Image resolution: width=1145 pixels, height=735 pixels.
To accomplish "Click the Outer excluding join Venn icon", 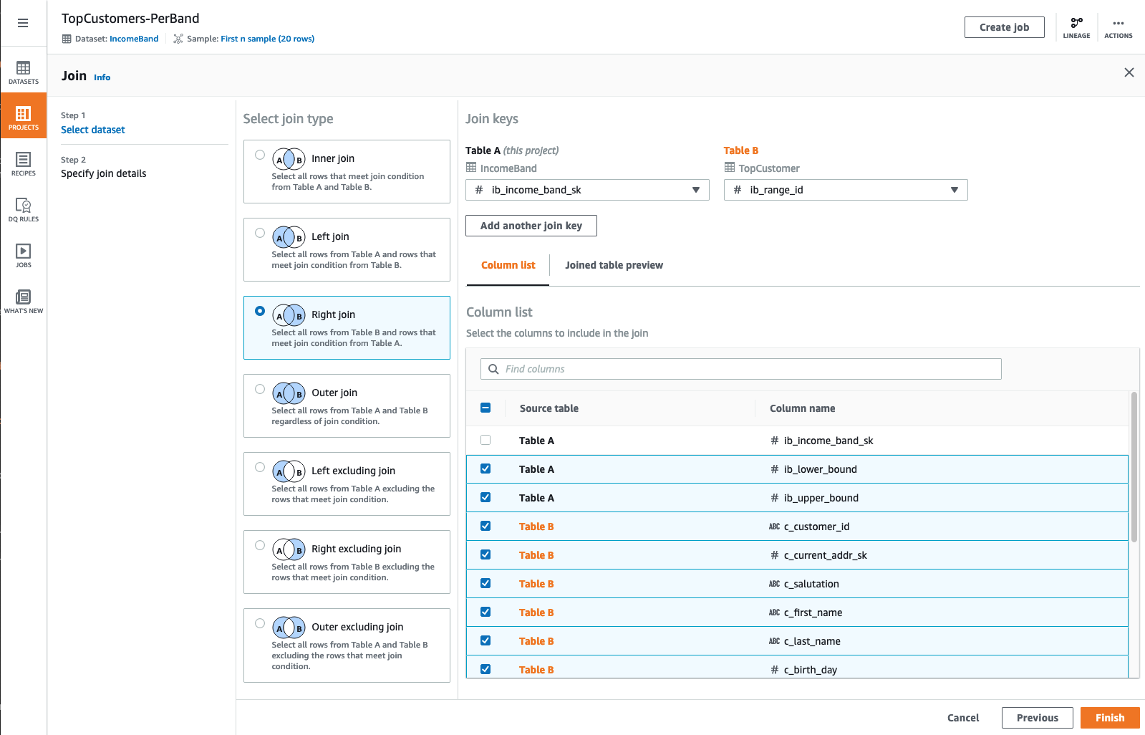I will coord(289,628).
